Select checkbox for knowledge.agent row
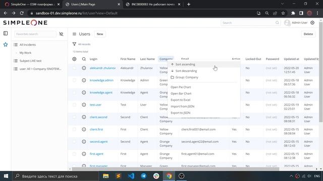This screenshot has width=323, height=181. click(x=74, y=93)
